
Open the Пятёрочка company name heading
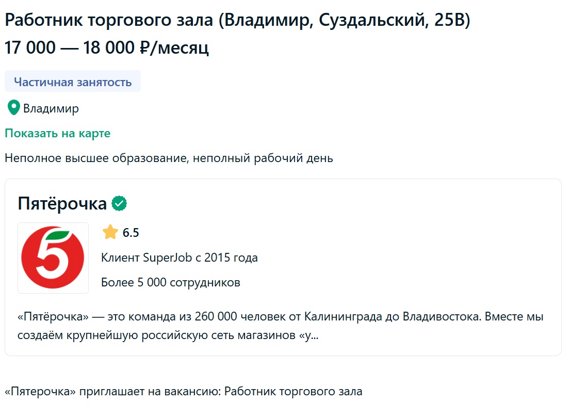(62, 204)
